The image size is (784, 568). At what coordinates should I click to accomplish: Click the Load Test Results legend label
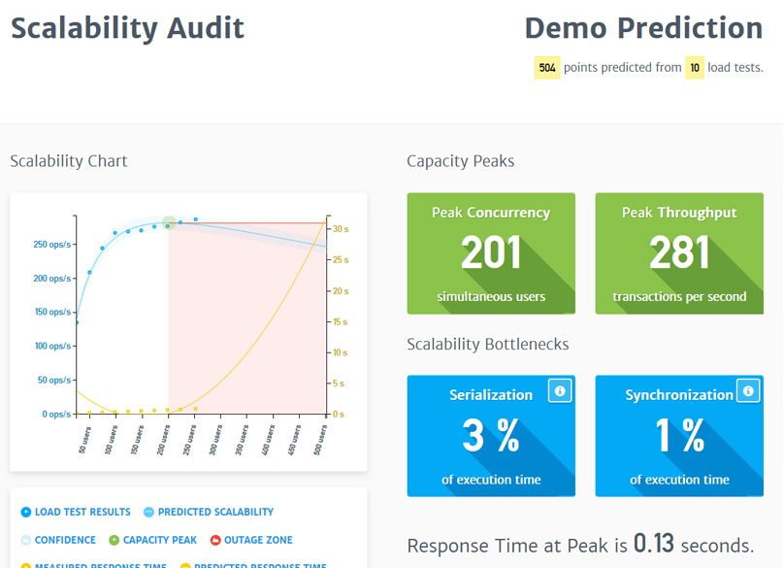click(82, 512)
